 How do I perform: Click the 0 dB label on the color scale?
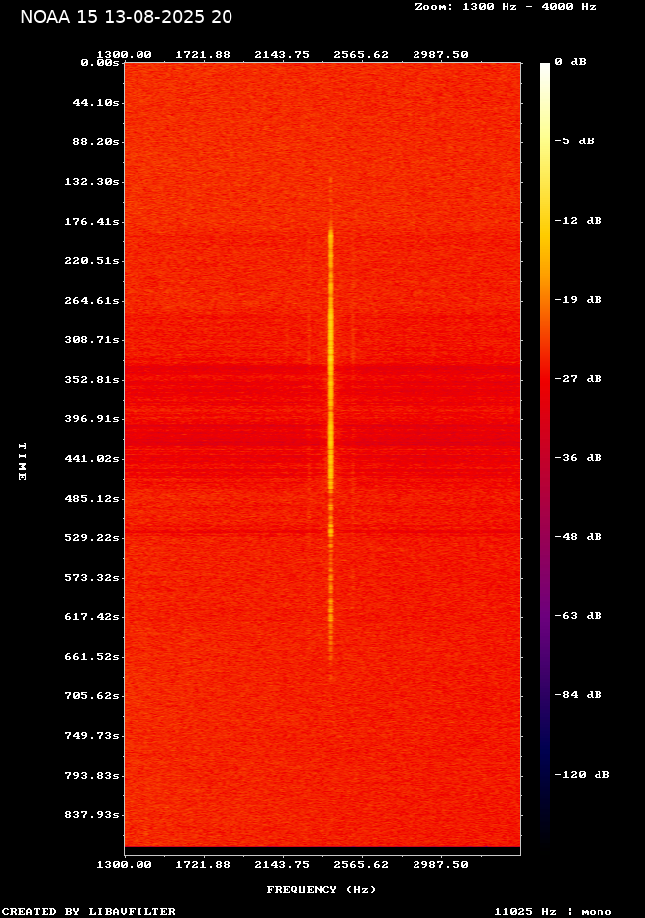click(x=570, y=62)
